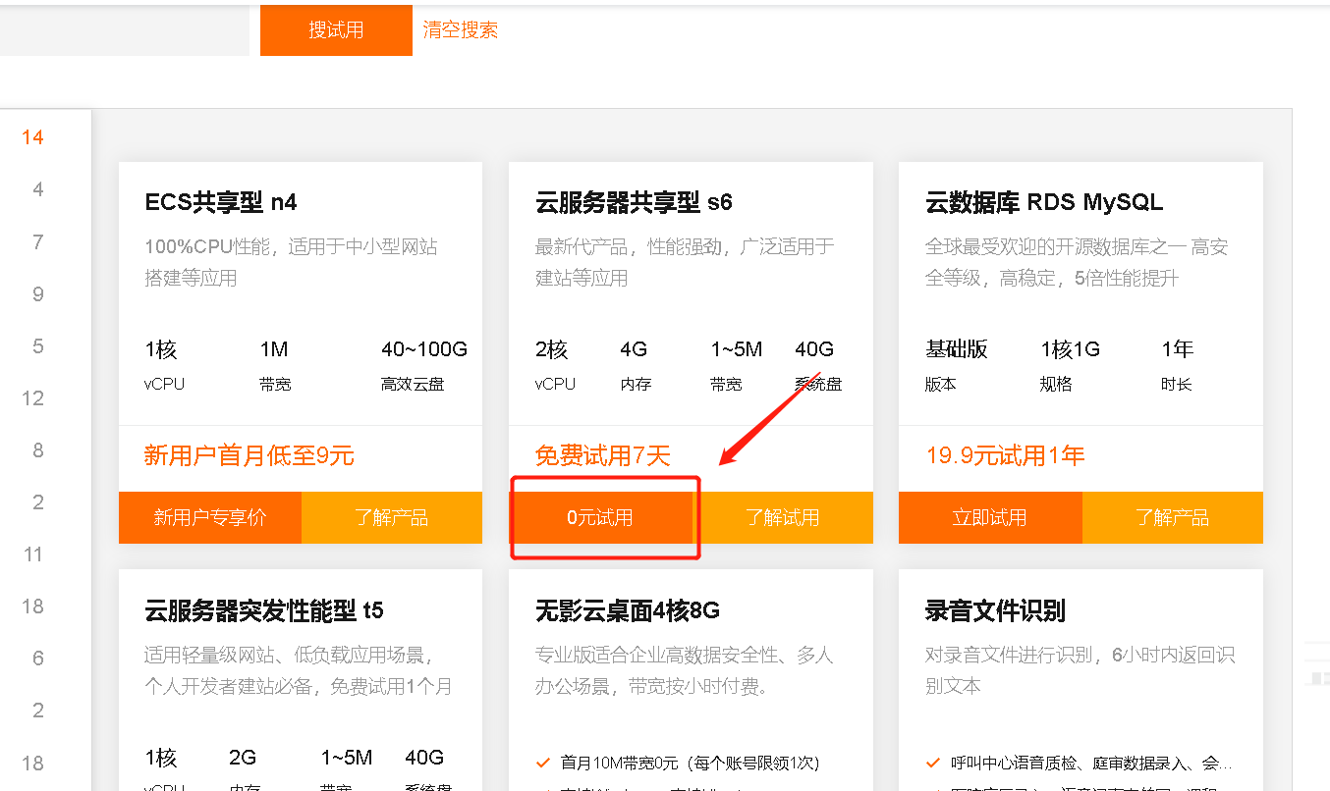Click the 搜试用 search button
1330x791 pixels.
click(336, 30)
